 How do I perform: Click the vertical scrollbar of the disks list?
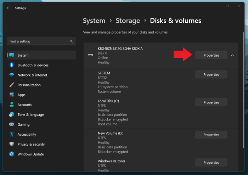coord(244,90)
